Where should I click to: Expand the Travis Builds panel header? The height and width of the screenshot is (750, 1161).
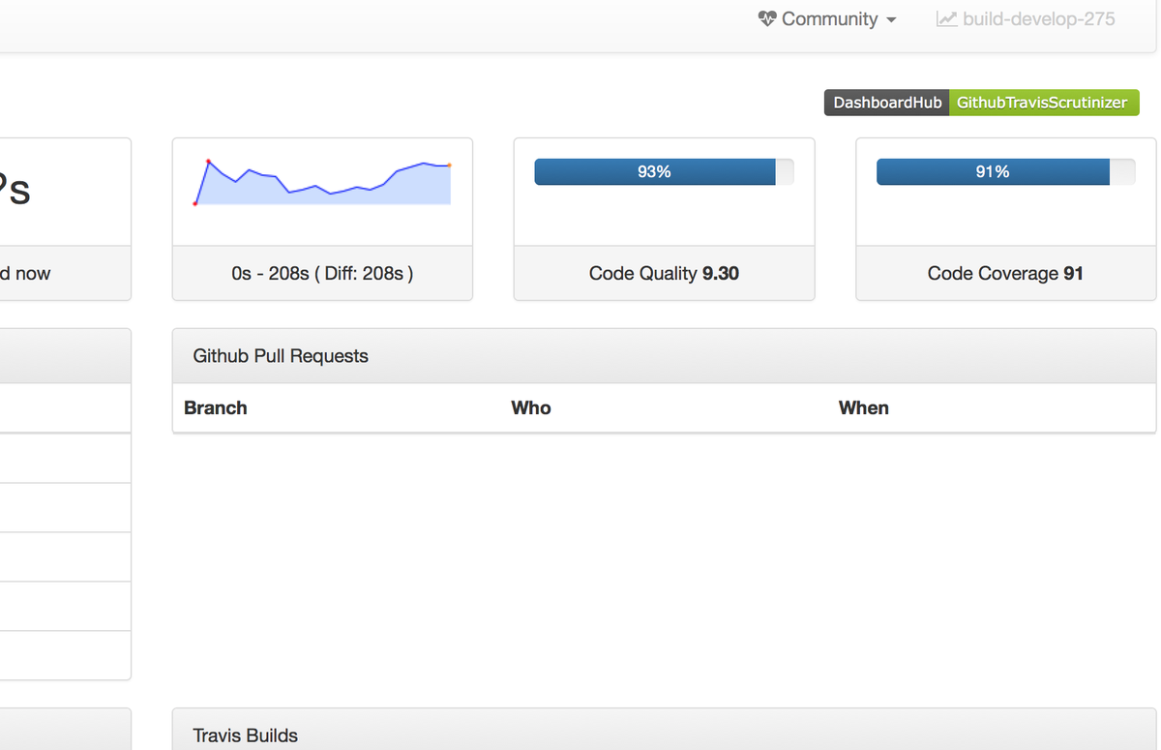click(x=245, y=735)
